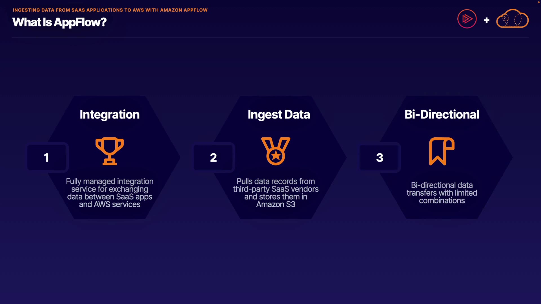Click the orange course subtitle text
541x304 pixels.
[110, 10]
